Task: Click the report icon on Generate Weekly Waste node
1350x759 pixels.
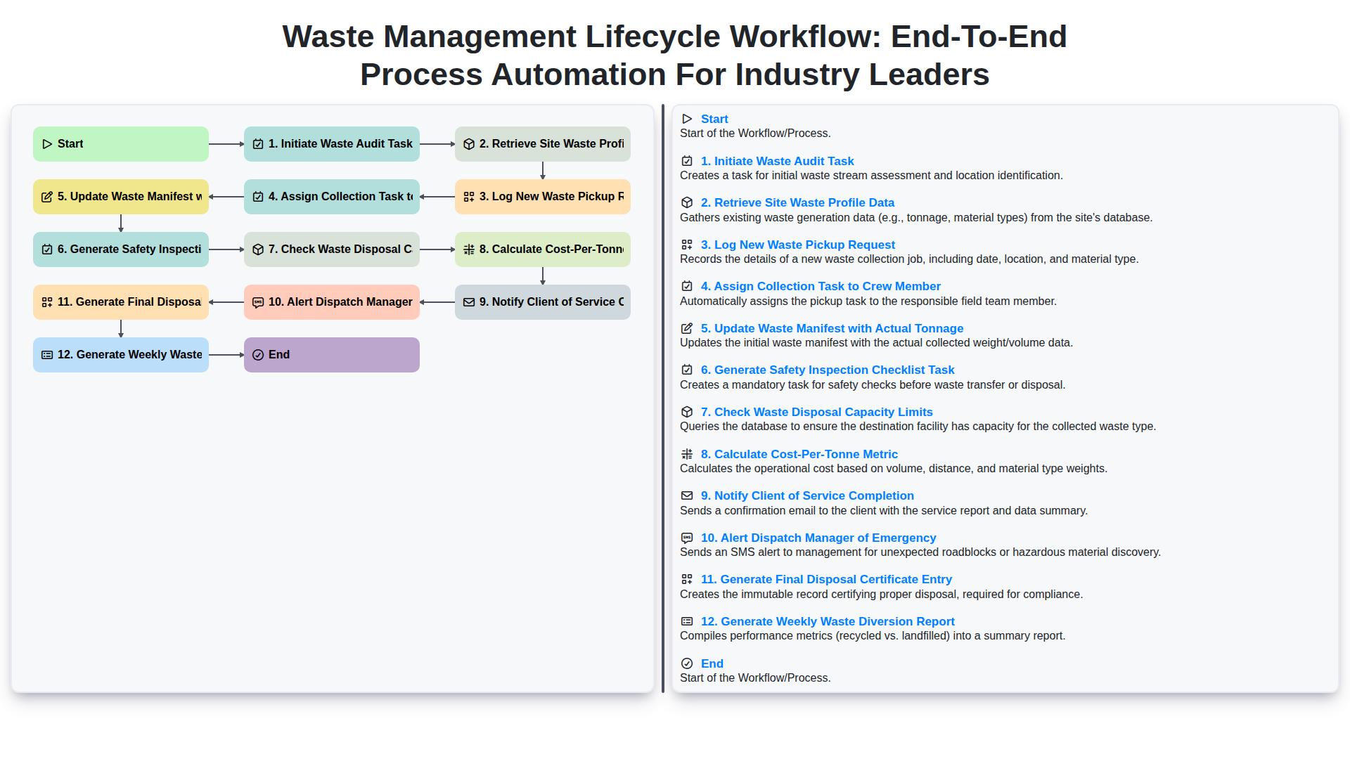Action: 47,354
